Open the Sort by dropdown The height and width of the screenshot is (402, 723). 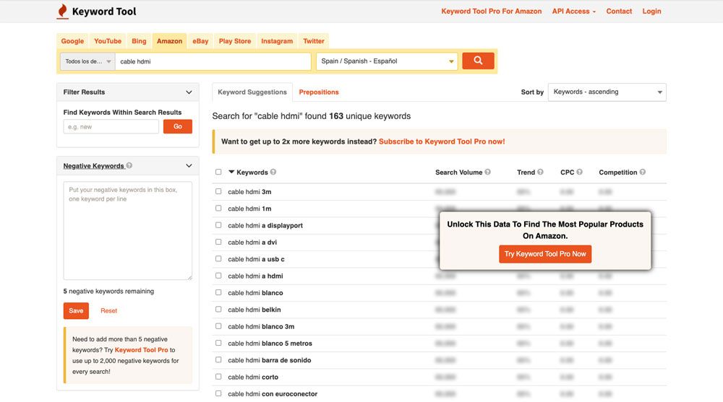point(607,92)
